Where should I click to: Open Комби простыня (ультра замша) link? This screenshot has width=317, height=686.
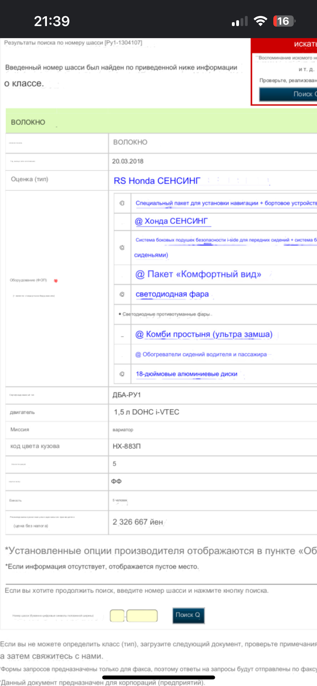203,334
